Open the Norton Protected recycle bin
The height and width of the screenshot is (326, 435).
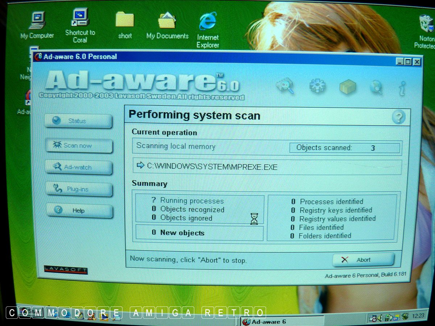(426, 24)
